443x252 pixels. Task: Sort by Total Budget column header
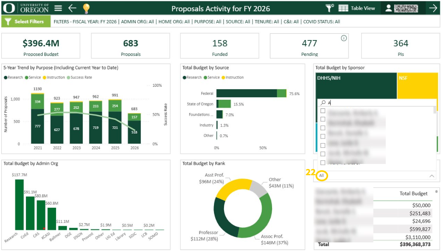coord(413,194)
